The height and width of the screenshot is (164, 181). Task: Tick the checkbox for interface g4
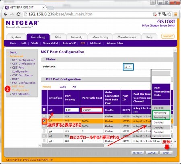click(x=44, y=131)
